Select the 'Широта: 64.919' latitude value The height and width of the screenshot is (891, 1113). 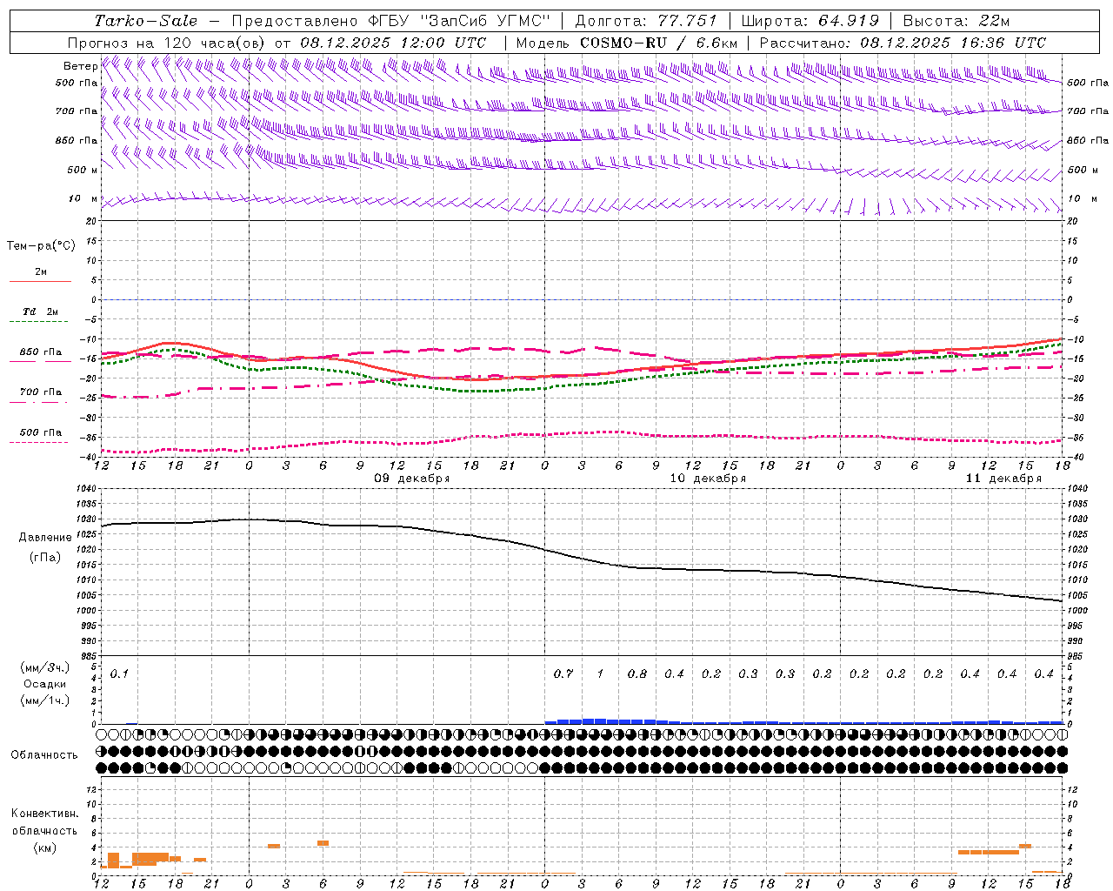click(810, 21)
